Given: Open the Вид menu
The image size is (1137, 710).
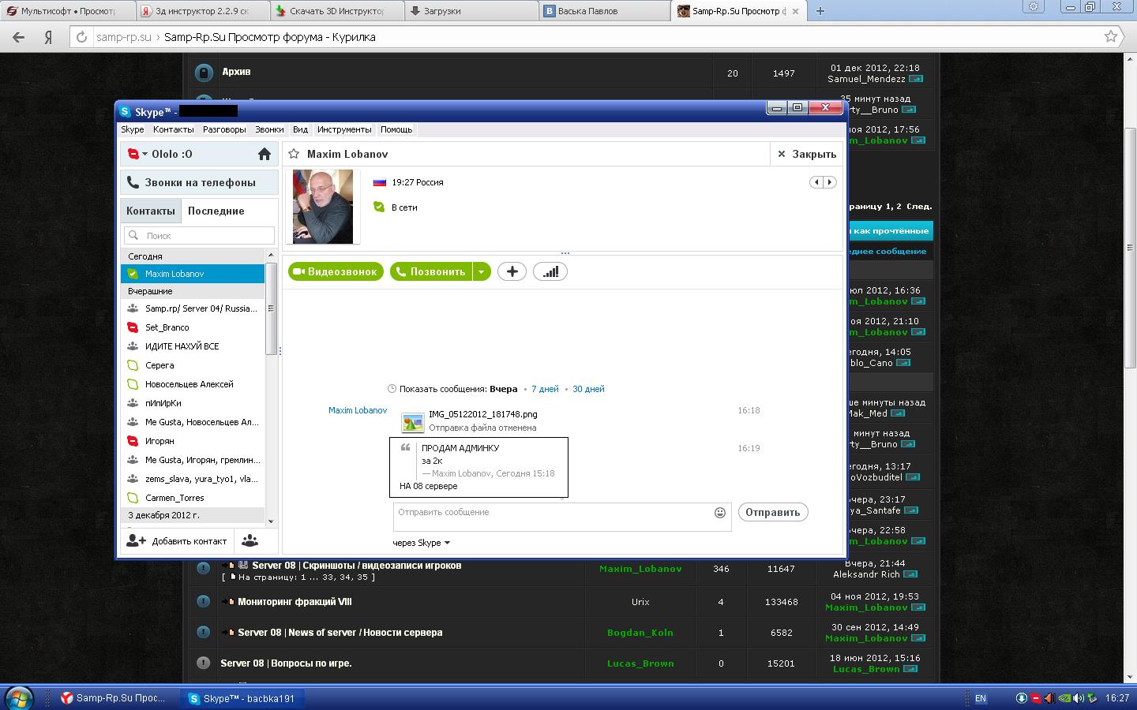Looking at the screenshot, I should point(300,129).
